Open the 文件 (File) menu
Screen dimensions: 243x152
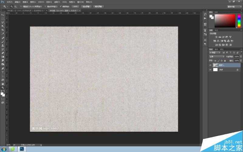coord(9,2)
